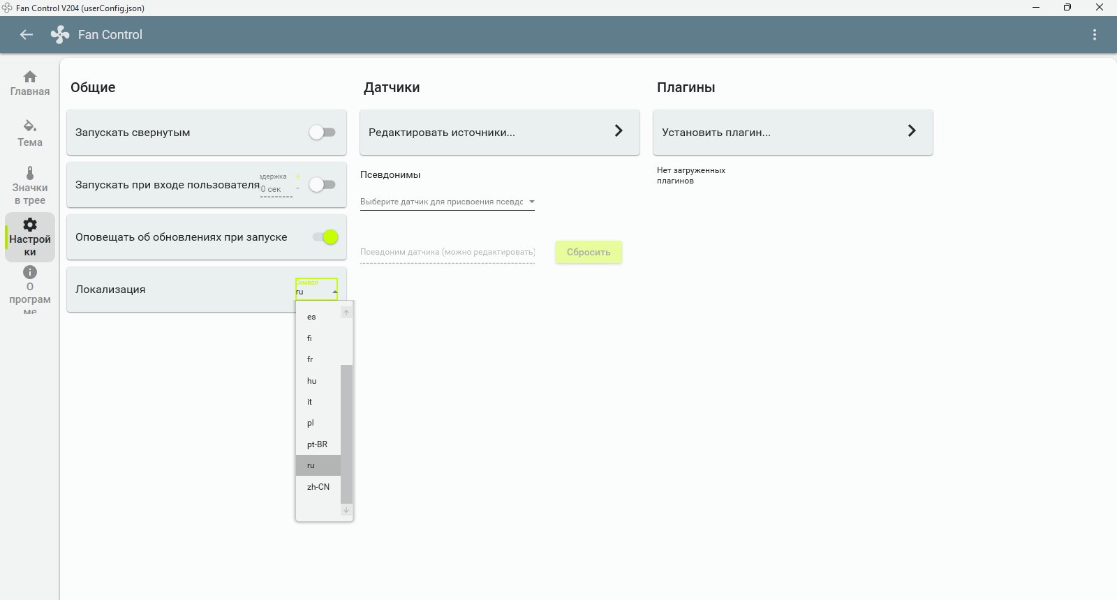
Task: Select the Настройки gear tab
Action: (x=30, y=237)
